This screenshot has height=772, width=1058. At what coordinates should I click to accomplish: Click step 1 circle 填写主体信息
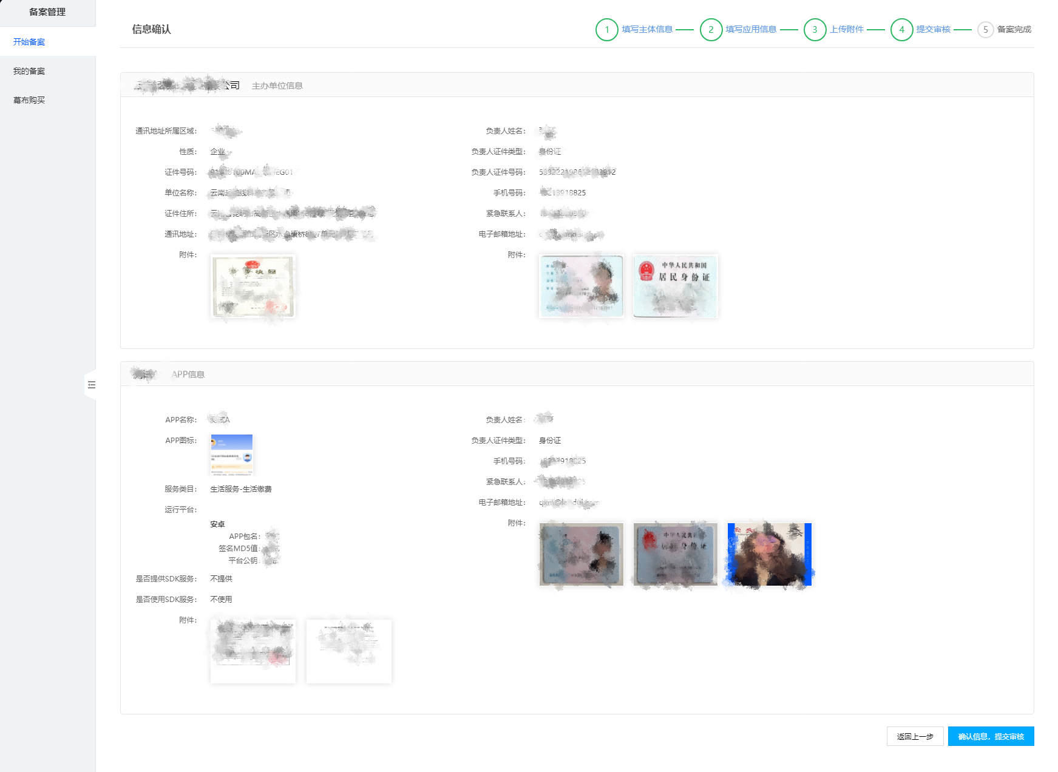point(606,30)
